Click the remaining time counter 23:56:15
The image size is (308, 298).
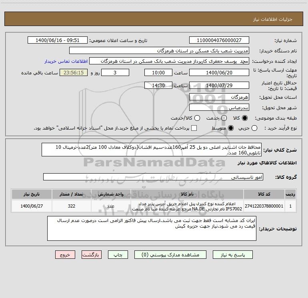(x=74, y=72)
